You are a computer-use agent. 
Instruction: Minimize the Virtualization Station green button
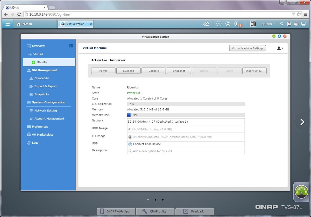(274, 36)
